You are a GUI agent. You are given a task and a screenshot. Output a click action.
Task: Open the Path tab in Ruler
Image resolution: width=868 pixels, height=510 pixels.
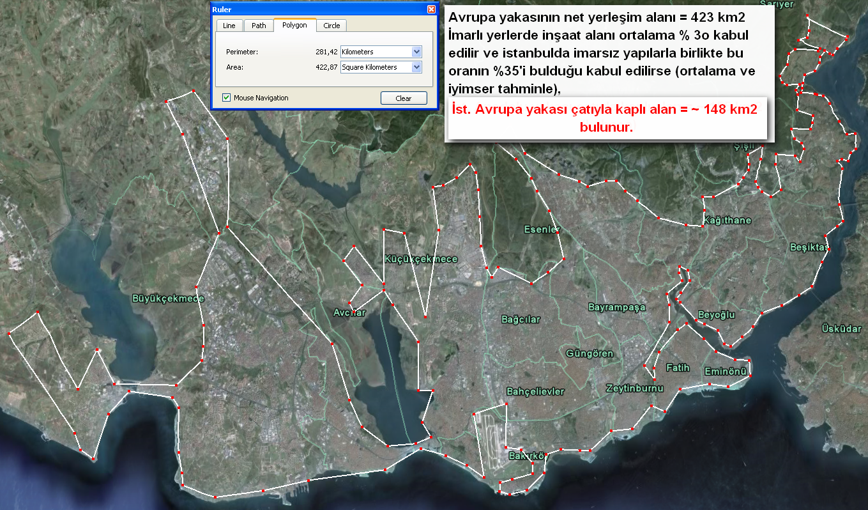point(259,26)
